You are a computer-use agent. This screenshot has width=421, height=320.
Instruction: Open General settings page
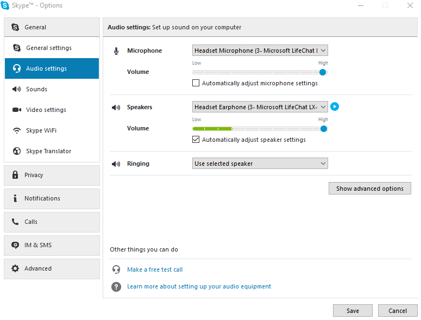point(52,48)
